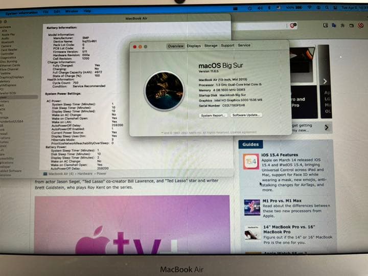Click the Bluetooth icon in the menu bar

click(x=269, y=8)
